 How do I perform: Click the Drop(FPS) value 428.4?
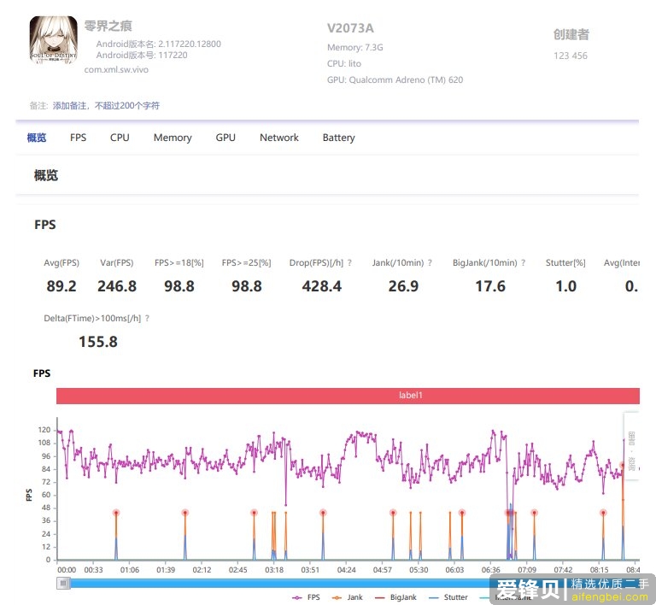(322, 286)
